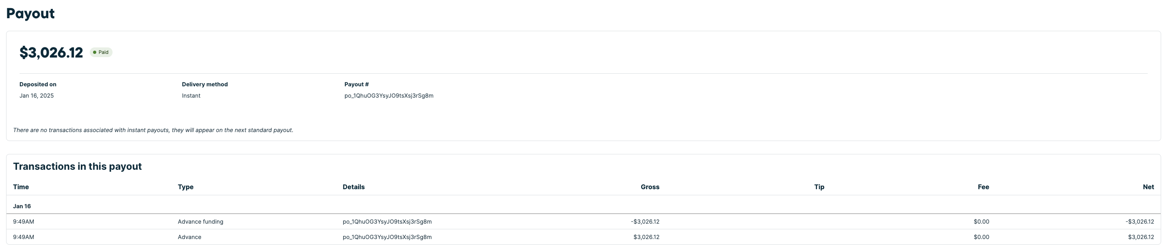Click the large $3,026.12 payout amount
The image size is (1166, 252).
click(x=51, y=53)
